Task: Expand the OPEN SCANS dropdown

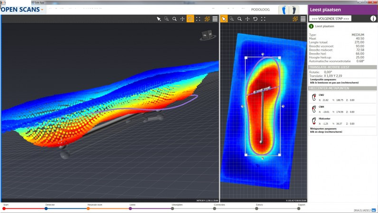Action: (x=42, y=9)
